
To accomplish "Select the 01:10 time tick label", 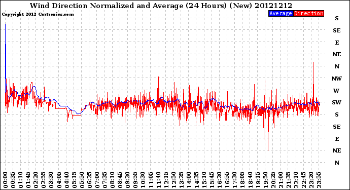I will pyautogui.click(x=20, y=180).
